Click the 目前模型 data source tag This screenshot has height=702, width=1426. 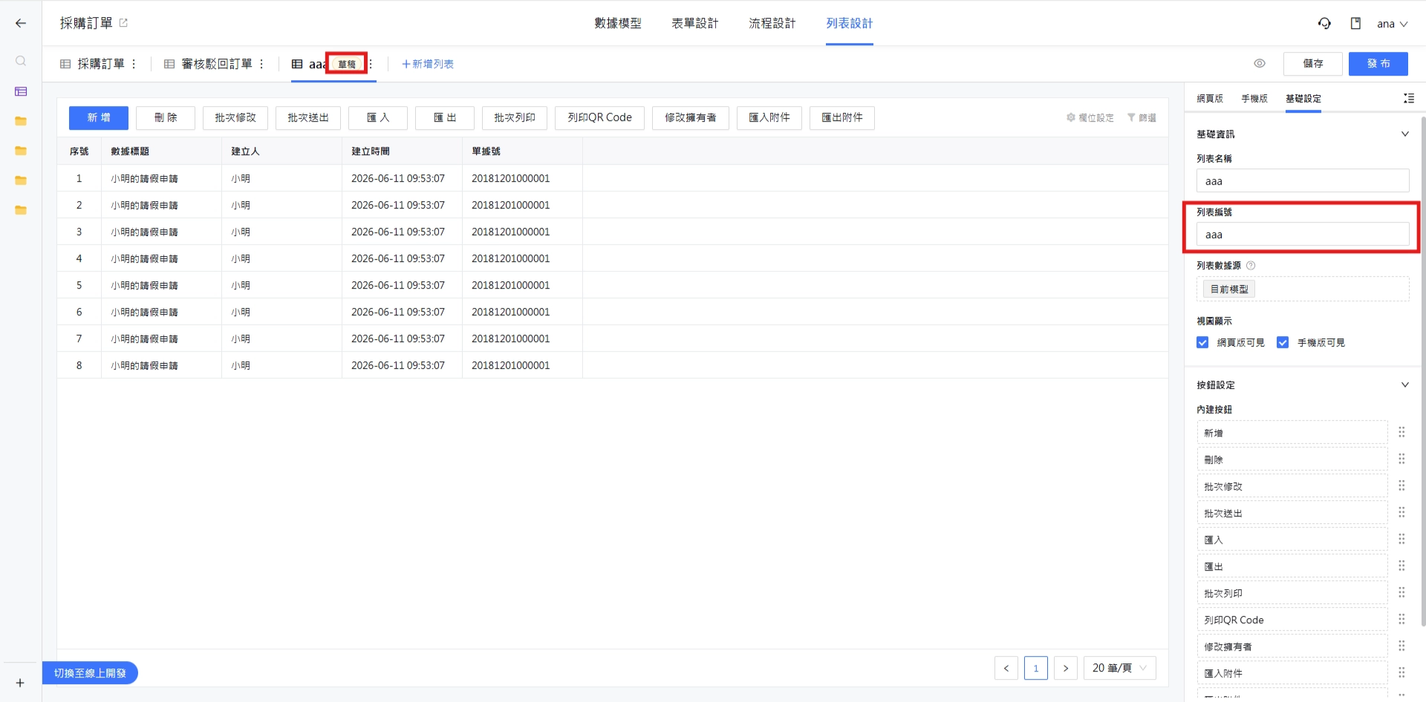(1229, 289)
